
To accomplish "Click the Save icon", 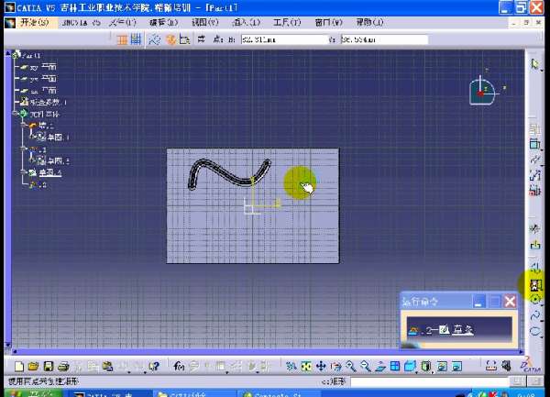I will [x=48, y=367].
